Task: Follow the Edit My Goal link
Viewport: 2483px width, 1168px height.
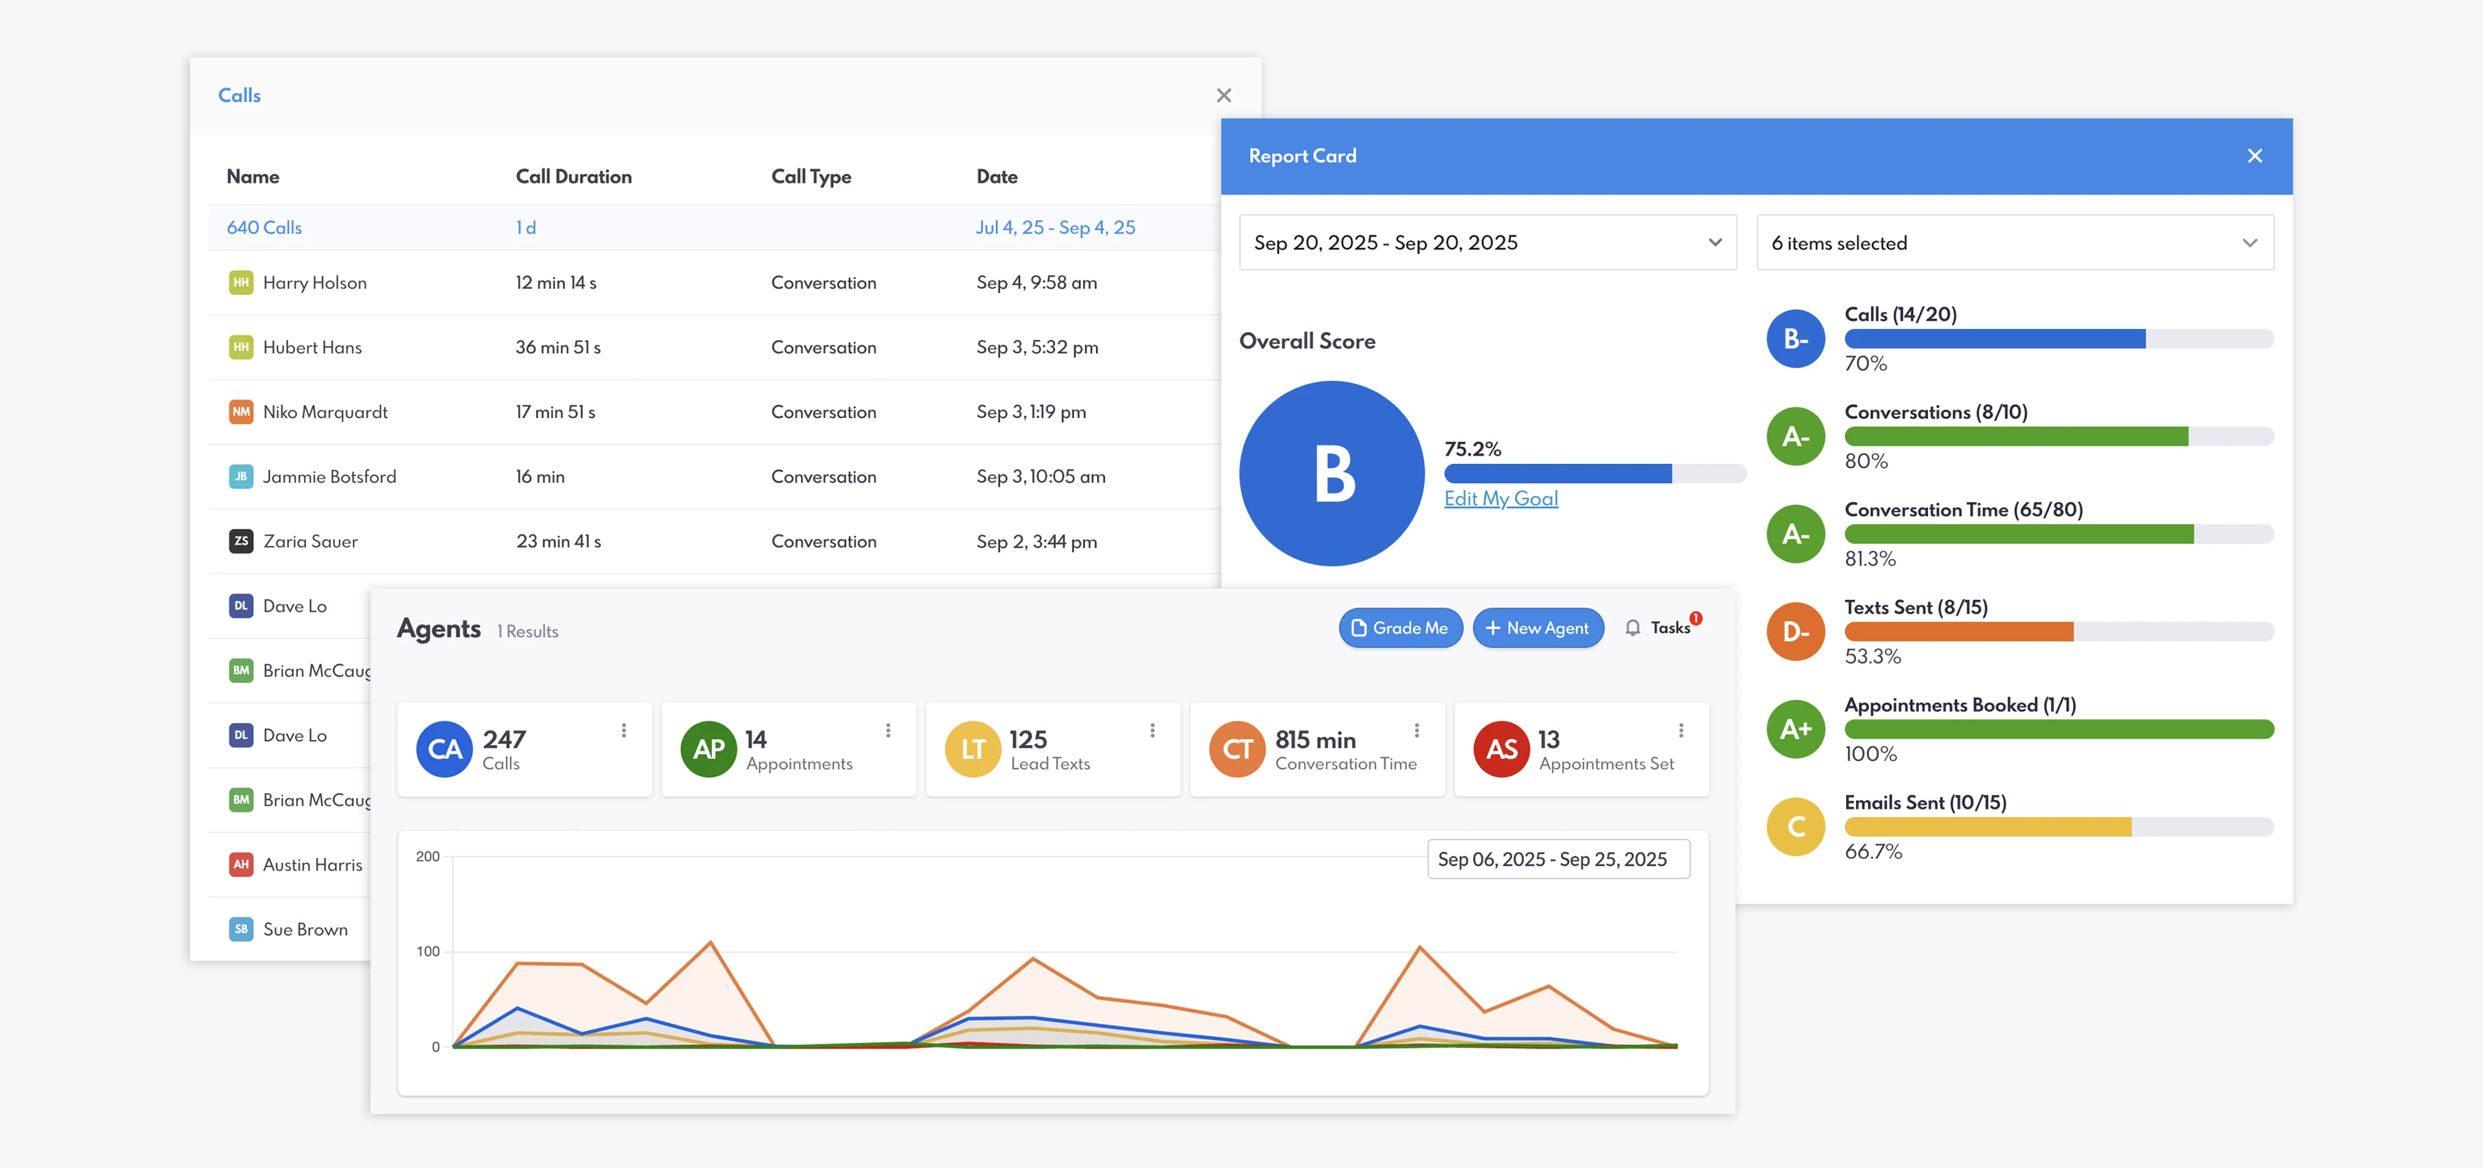Action: (1501, 498)
